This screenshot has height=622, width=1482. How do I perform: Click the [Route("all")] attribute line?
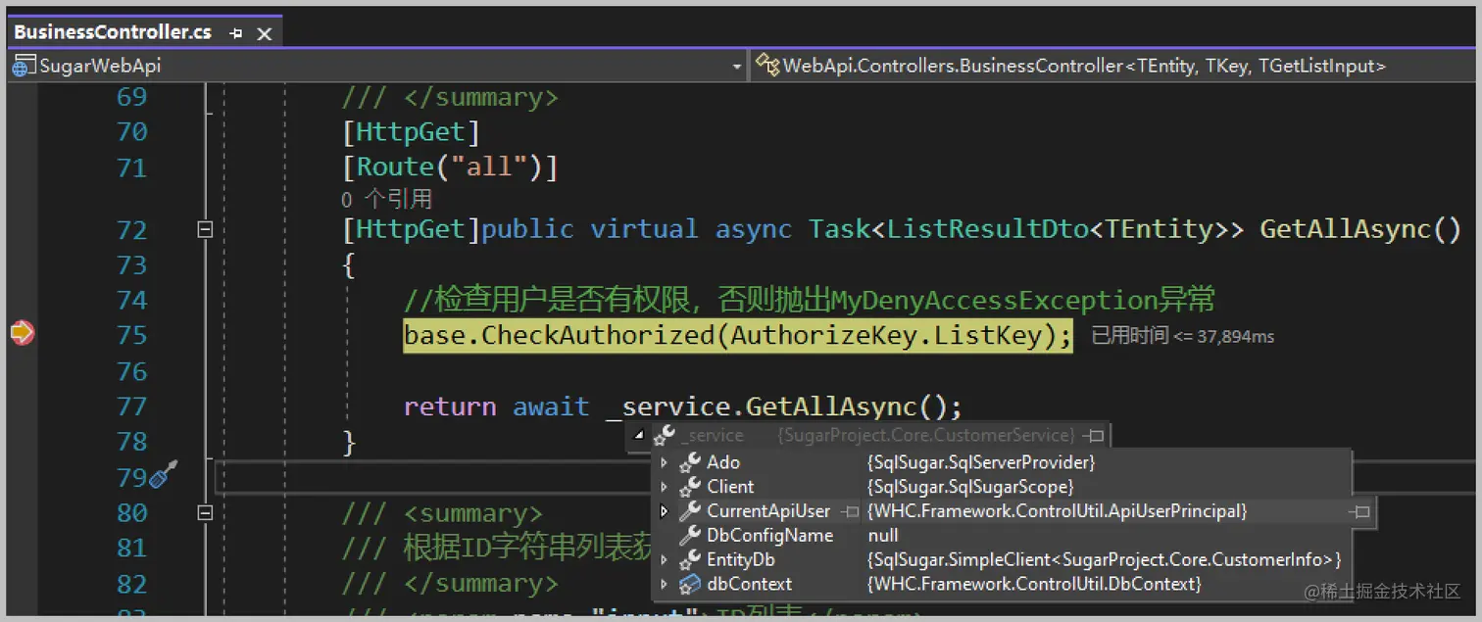[450, 167]
